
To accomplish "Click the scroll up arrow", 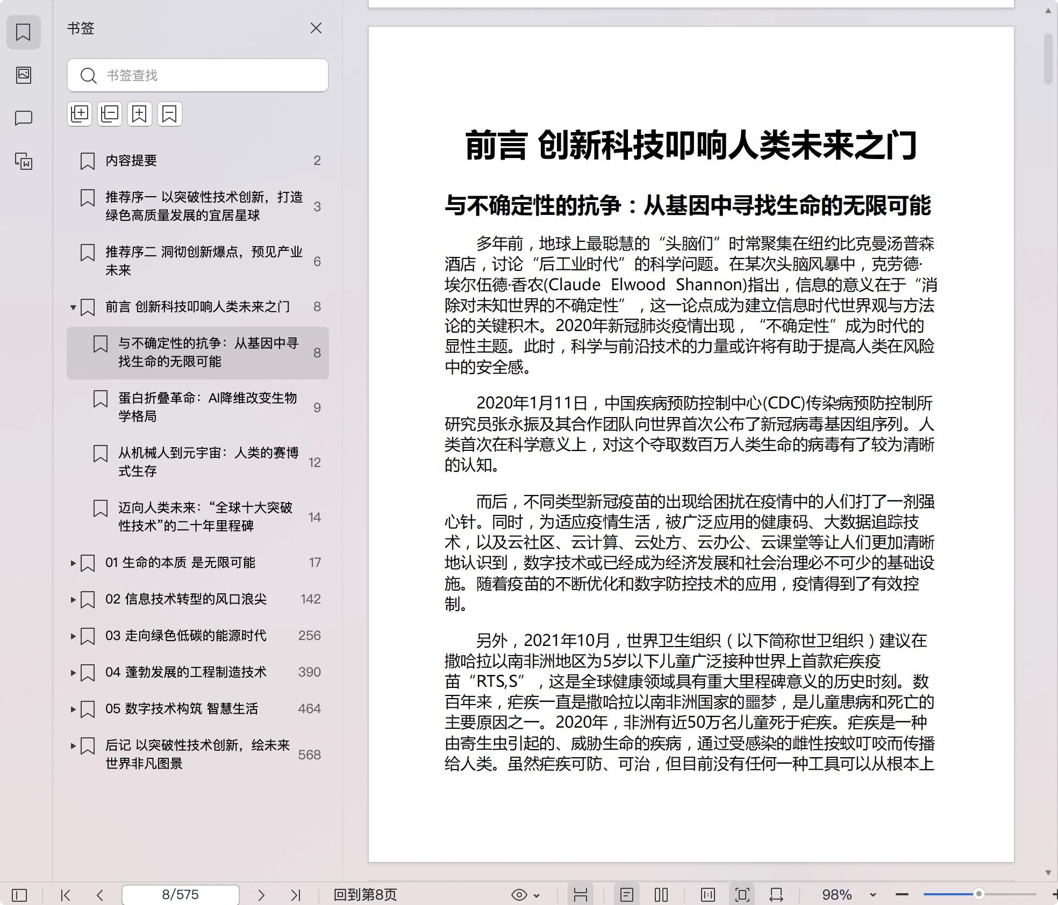I will [x=1048, y=11].
